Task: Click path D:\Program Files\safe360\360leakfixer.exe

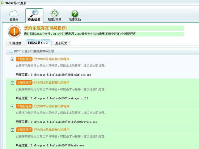Action: pyautogui.click(x=61, y=75)
